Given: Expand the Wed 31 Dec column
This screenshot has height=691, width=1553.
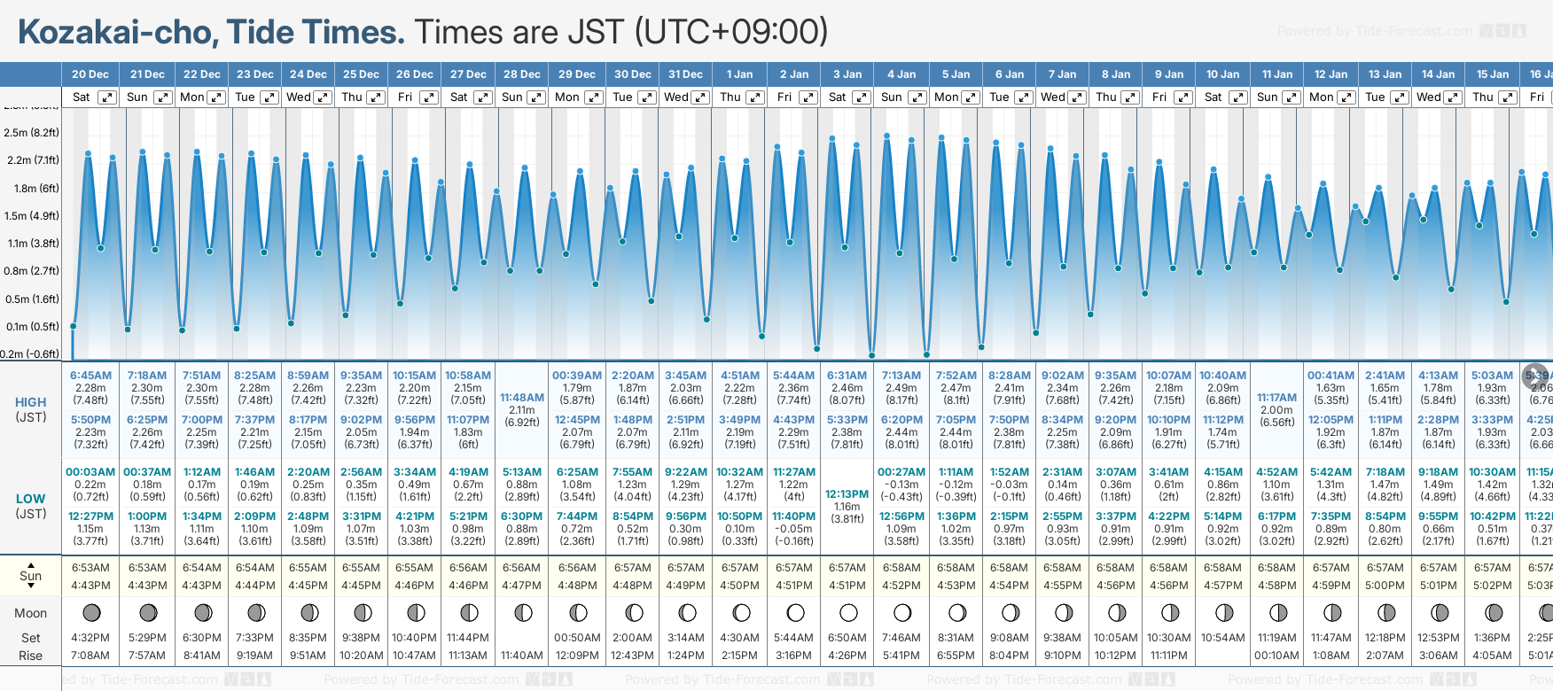Looking at the screenshot, I should (700, 97).
